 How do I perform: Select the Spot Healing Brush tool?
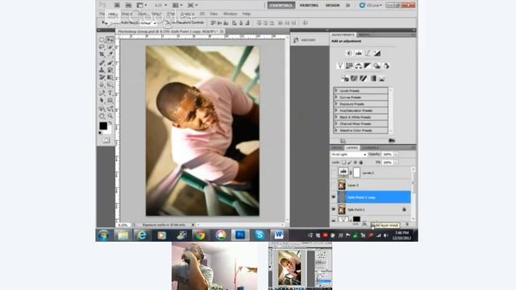[x=102, y=63]
